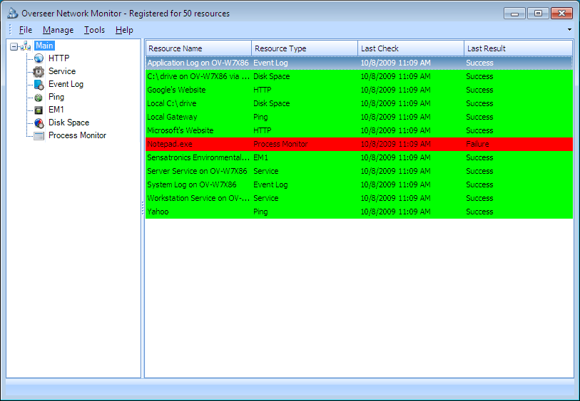Select Local Gateway resource

click(x=359, y=117)
